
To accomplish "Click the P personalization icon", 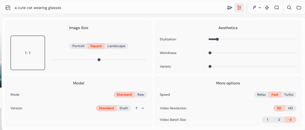I will 254,8.
